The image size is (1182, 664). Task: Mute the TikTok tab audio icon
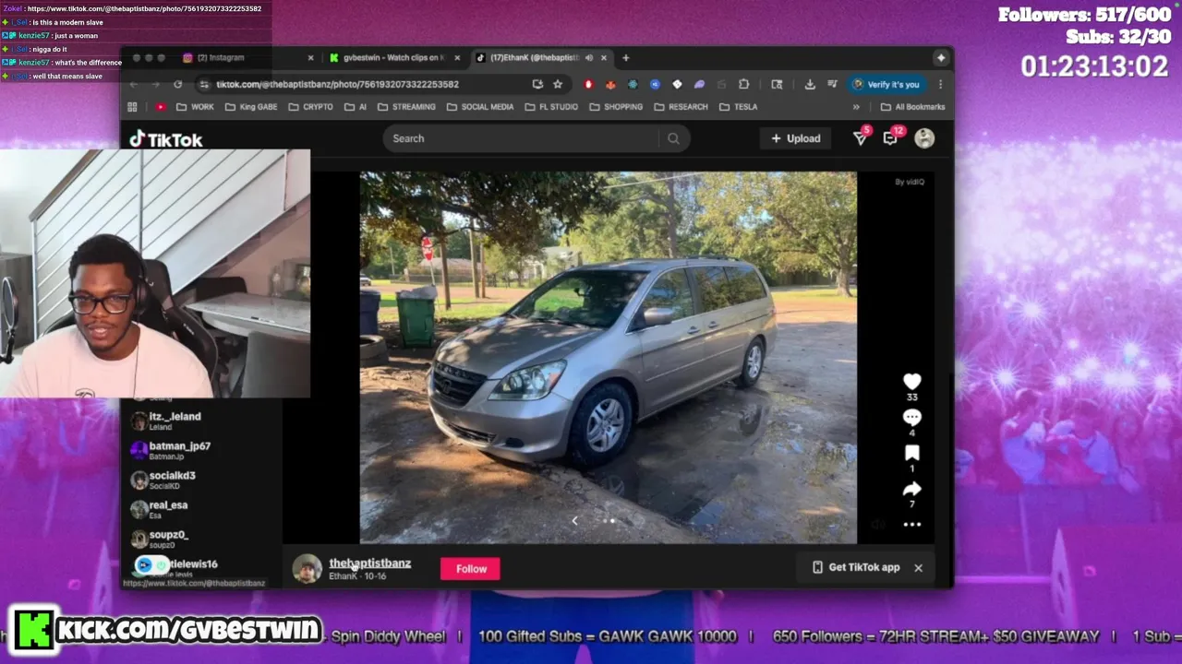tap(589, 57)
